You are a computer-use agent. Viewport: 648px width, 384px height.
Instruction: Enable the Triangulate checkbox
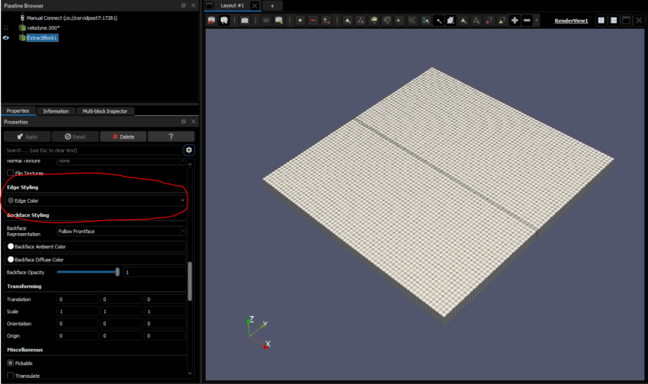(11, 376)
